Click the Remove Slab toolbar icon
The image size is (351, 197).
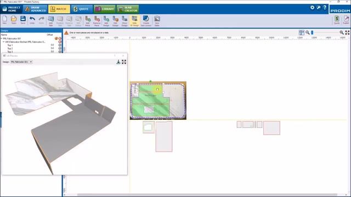point(69,21)
